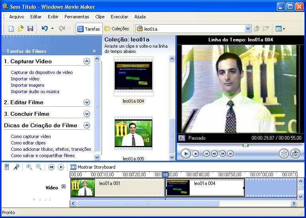Click the preview Play button
This screenshot has height=218, width=306.
click(x=186, y=154)
